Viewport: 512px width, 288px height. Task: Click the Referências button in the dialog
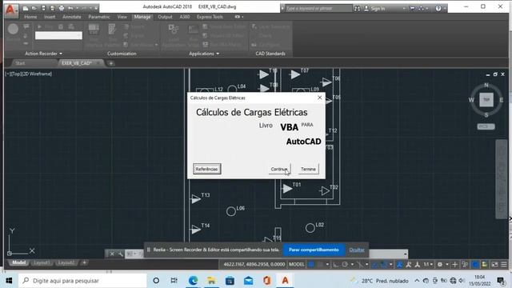click(206, 169)
